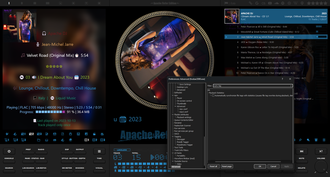This screenshot has width=330, height=177.
Task: Turn the VOLUME knob
Action: coord(321,166)
